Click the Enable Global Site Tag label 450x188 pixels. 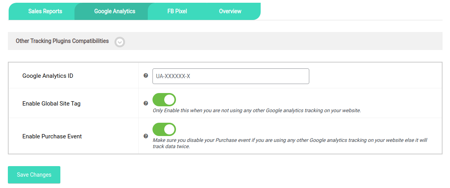pyautogui.click(x=51, y=104)
